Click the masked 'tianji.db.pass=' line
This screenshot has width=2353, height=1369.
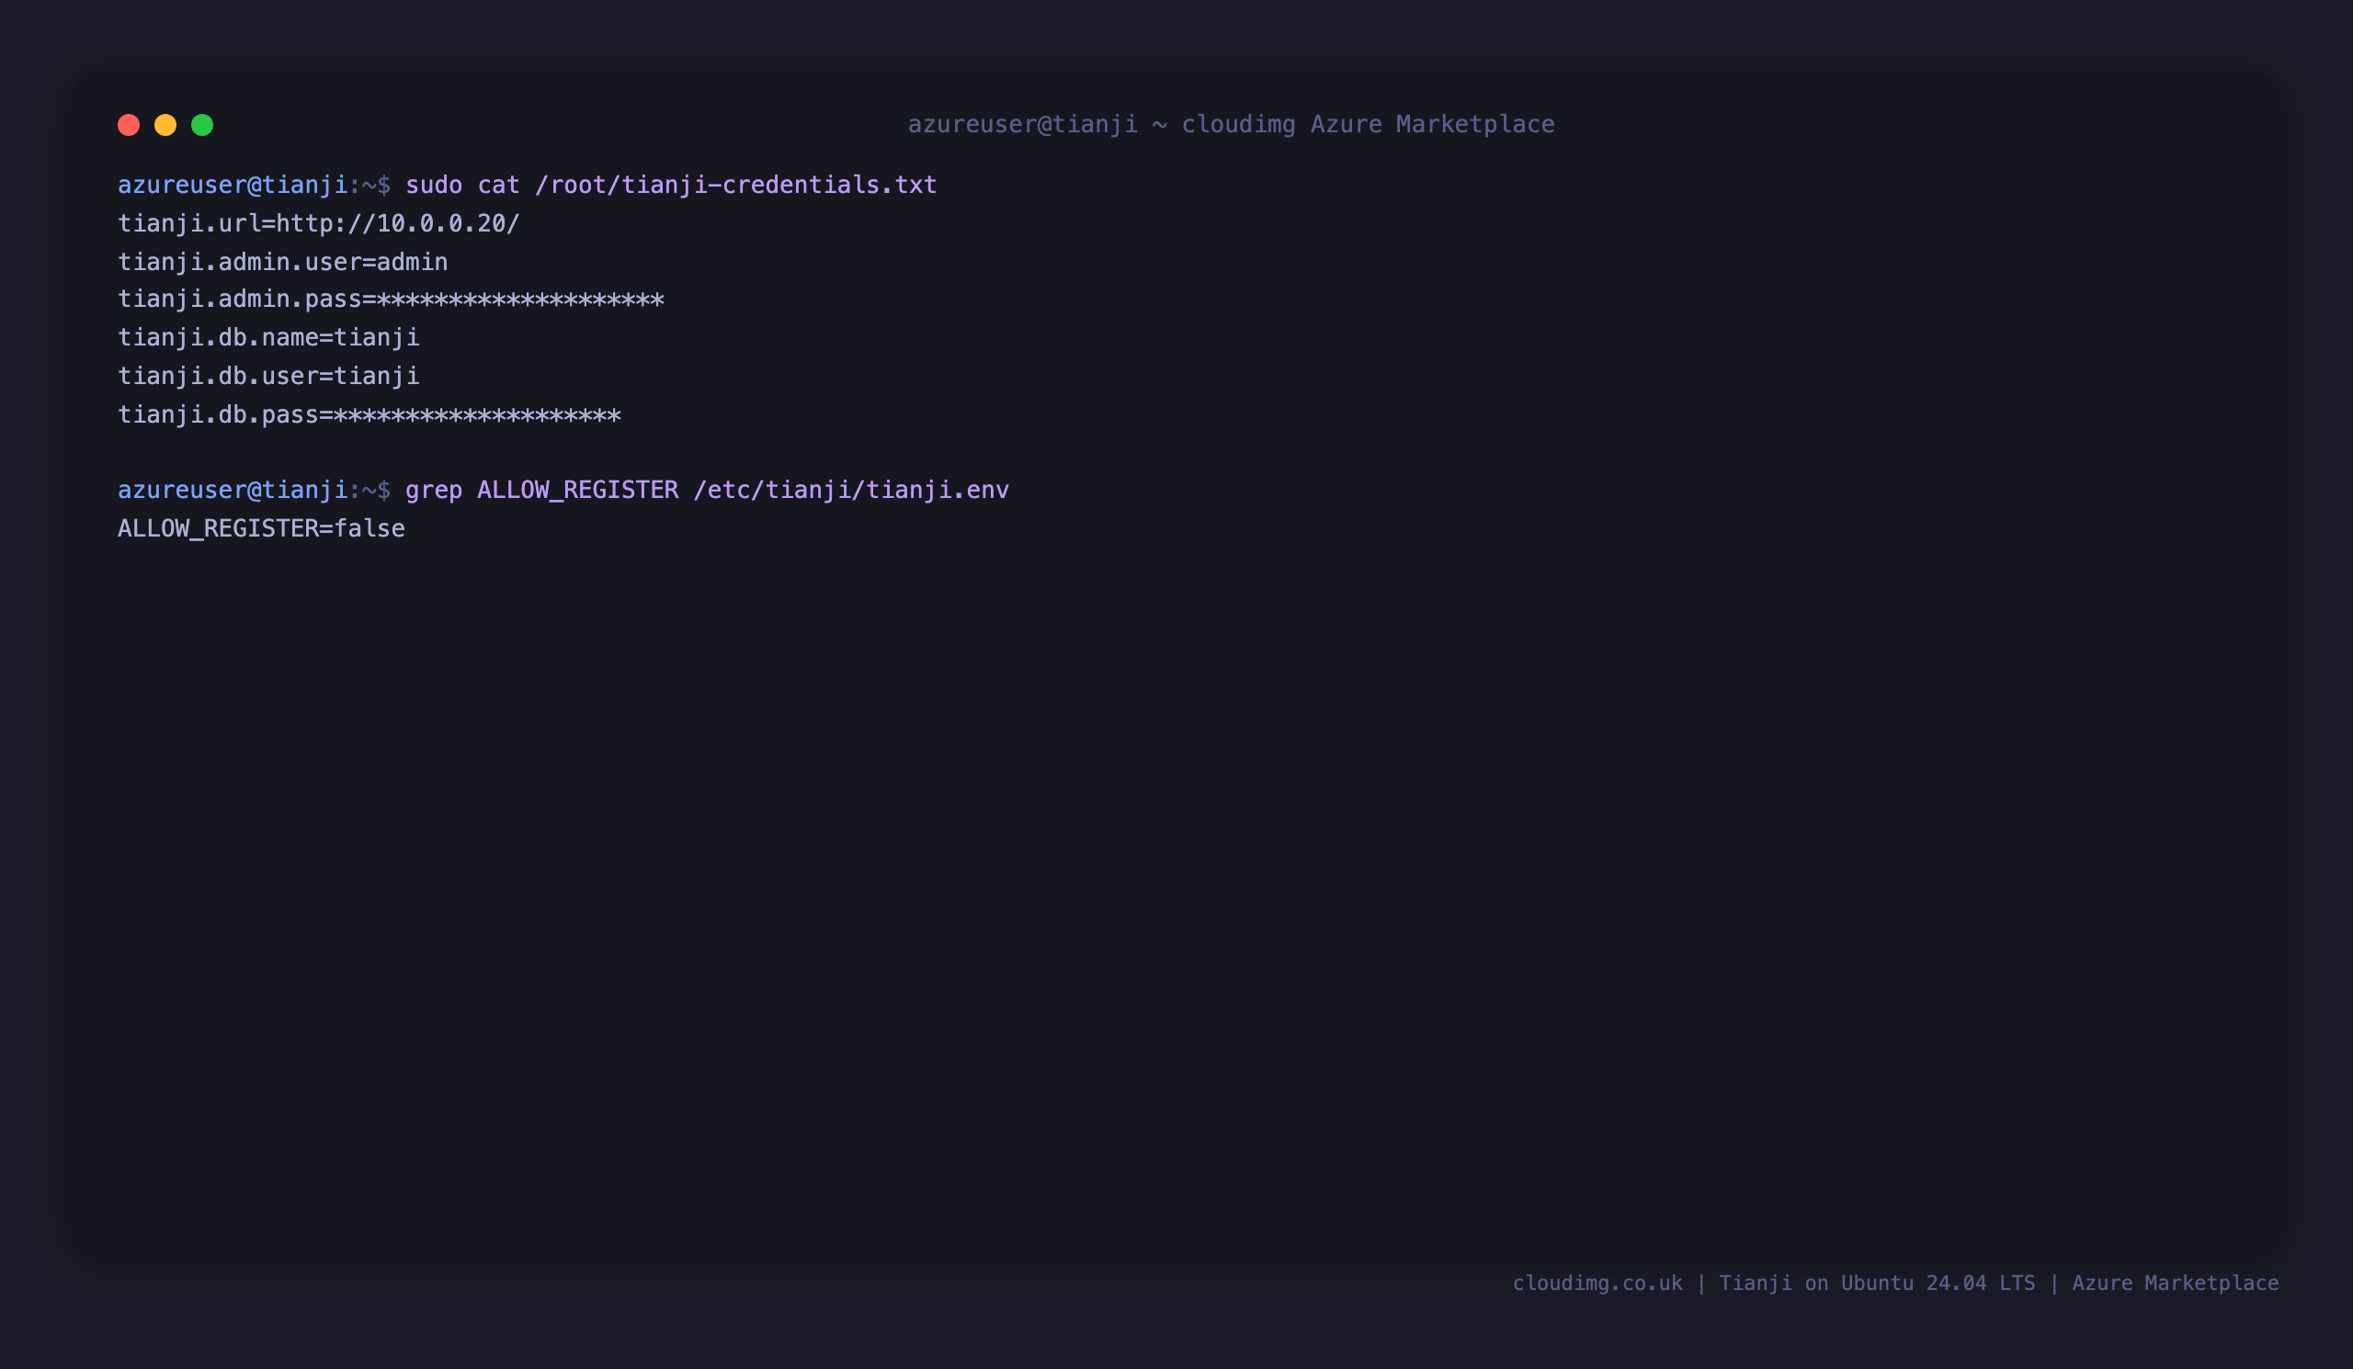point(369,414)
